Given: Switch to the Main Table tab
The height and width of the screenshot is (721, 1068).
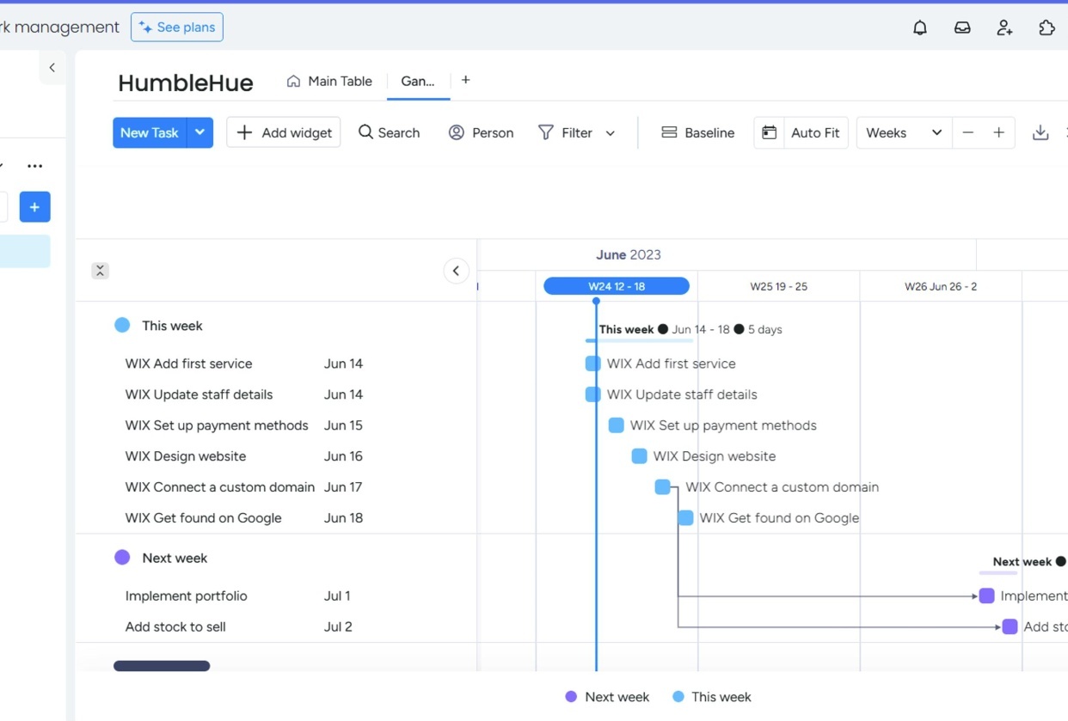Looking at the screenshot, I should 329,81.
